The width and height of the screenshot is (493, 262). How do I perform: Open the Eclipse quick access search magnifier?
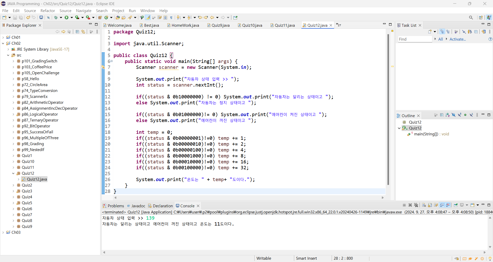[x=471, y=17]
